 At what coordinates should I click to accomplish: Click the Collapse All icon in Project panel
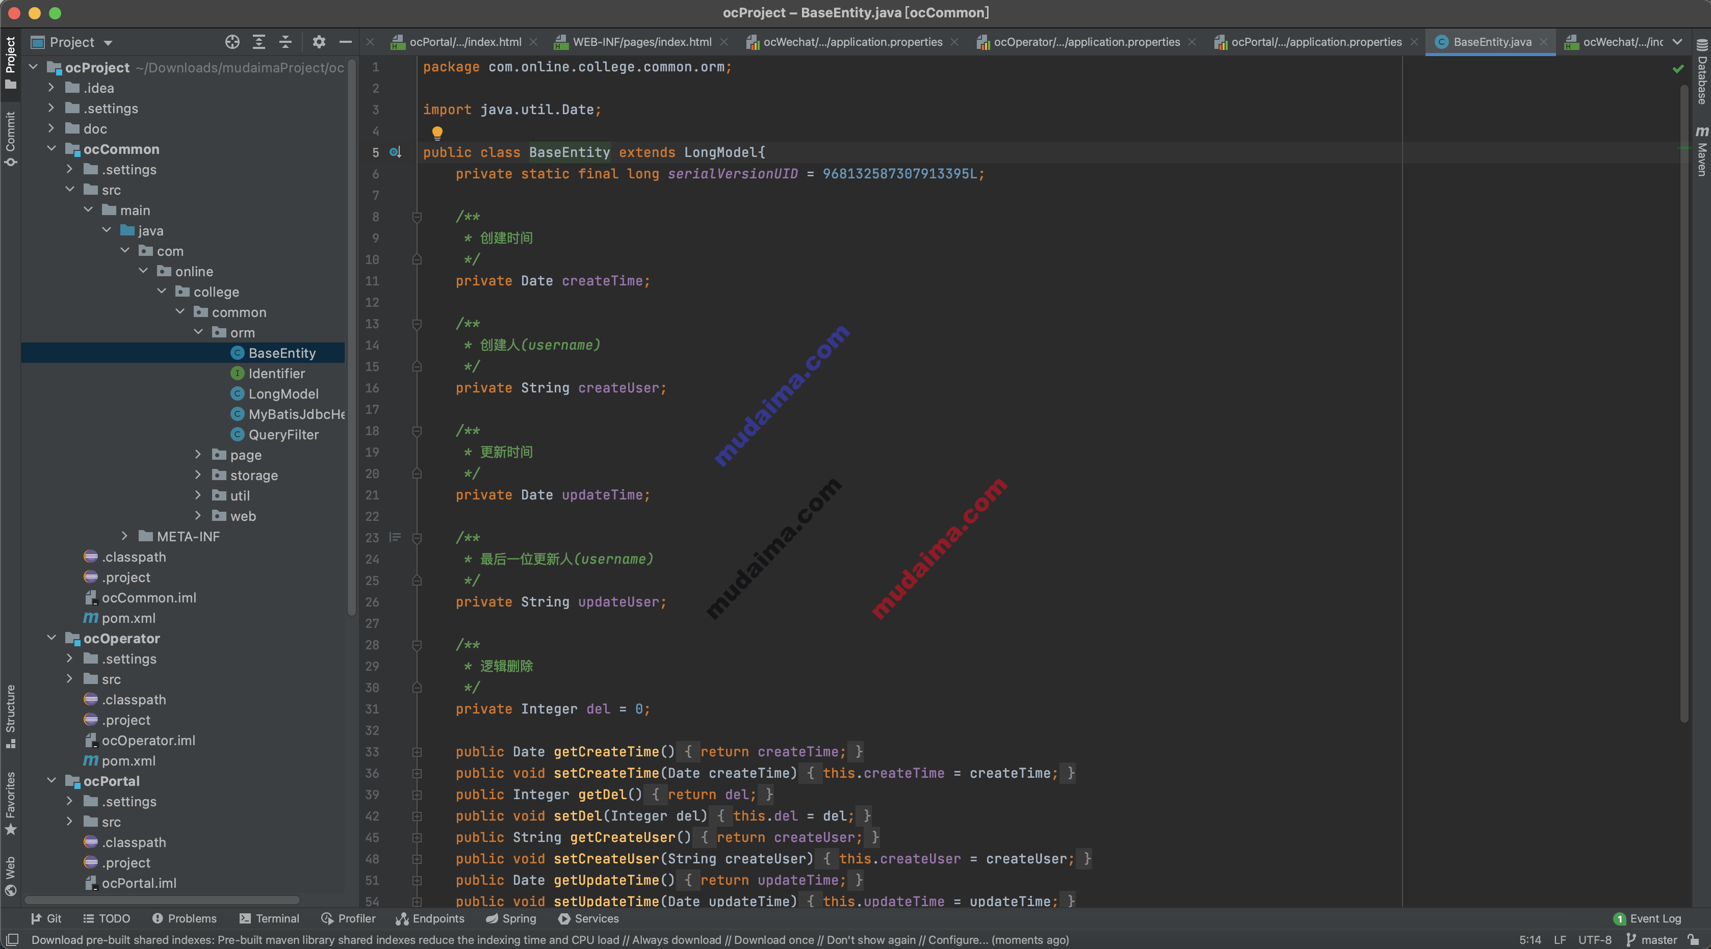click(x=286, y=42)
